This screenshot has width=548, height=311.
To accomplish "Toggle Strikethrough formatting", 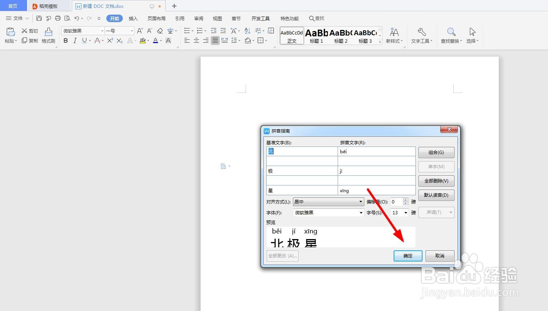I will pyautogui.click(x=97, y=40).
